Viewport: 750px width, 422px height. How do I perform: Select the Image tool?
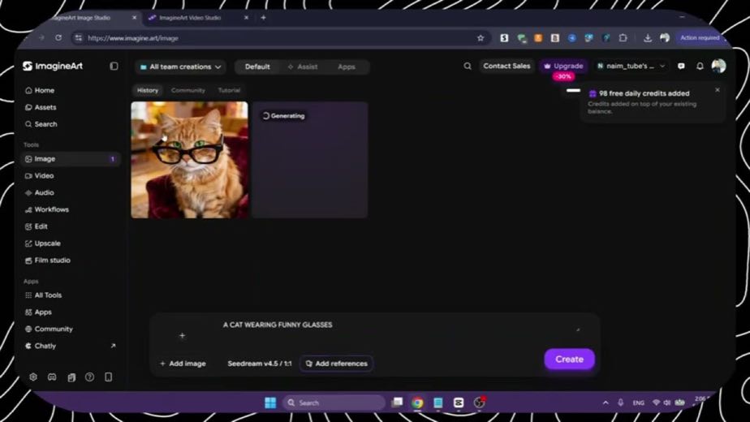point(71,159)
